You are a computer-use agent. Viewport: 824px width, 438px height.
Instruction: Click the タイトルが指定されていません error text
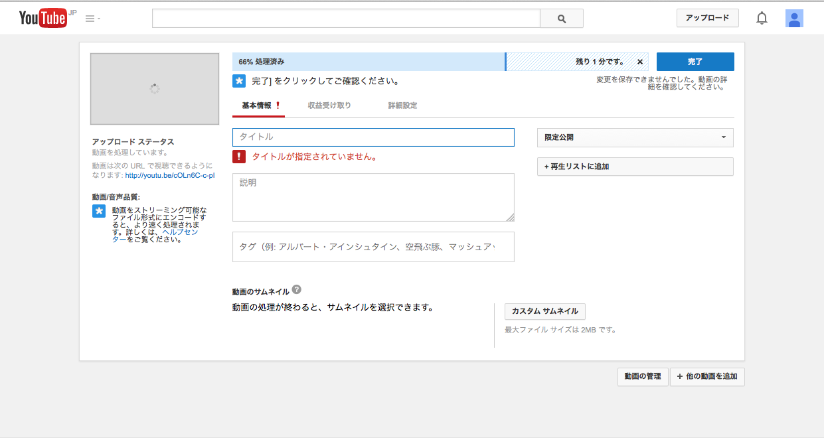click(315, 157)
